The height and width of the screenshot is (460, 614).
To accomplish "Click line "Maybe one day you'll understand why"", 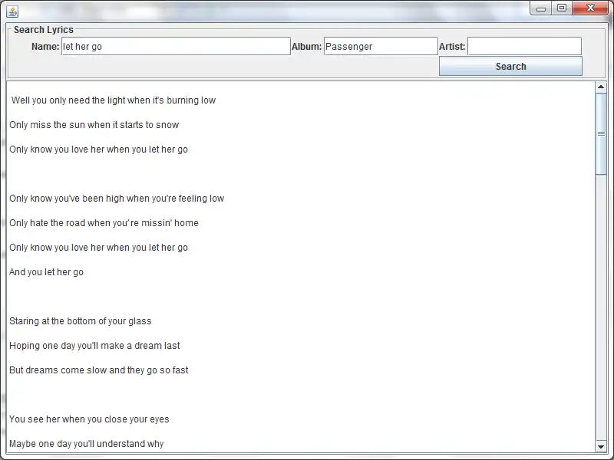I will pos(87,444).
